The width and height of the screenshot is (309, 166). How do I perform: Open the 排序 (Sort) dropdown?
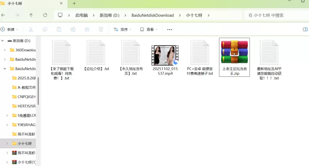click(x=122, y=29)
